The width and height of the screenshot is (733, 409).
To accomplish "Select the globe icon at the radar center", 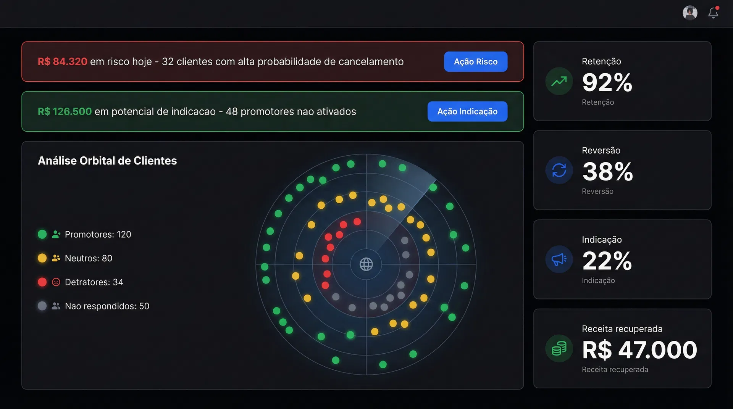I will pyautogui.click(x=367, y=264).
